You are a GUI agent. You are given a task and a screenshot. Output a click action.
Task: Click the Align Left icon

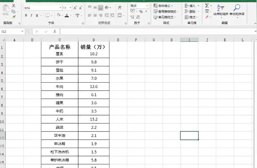(89, 15)
